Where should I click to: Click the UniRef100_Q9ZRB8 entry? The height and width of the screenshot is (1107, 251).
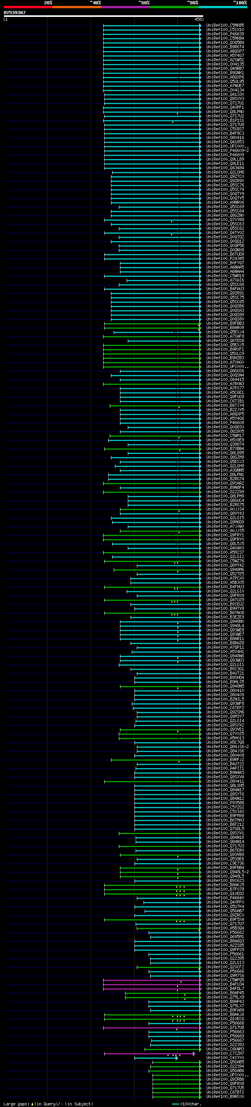point(225,1079)
